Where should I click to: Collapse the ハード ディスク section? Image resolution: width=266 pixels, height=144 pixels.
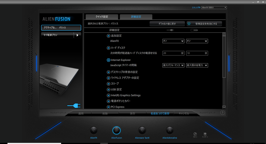pyautogui.click(x=108, y=48)
